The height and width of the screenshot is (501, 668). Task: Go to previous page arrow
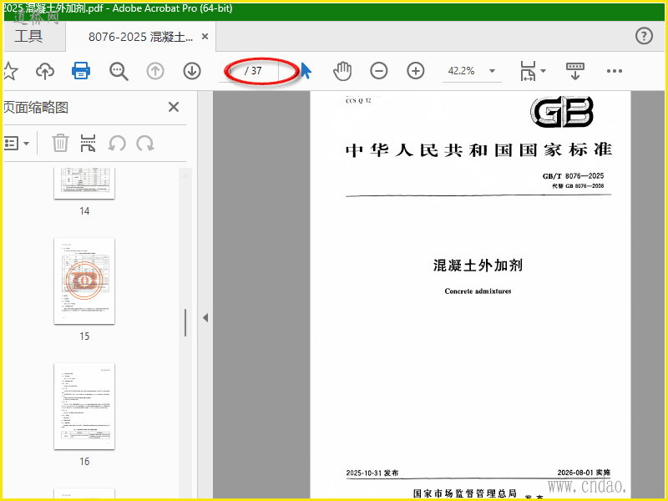[155, 71]
